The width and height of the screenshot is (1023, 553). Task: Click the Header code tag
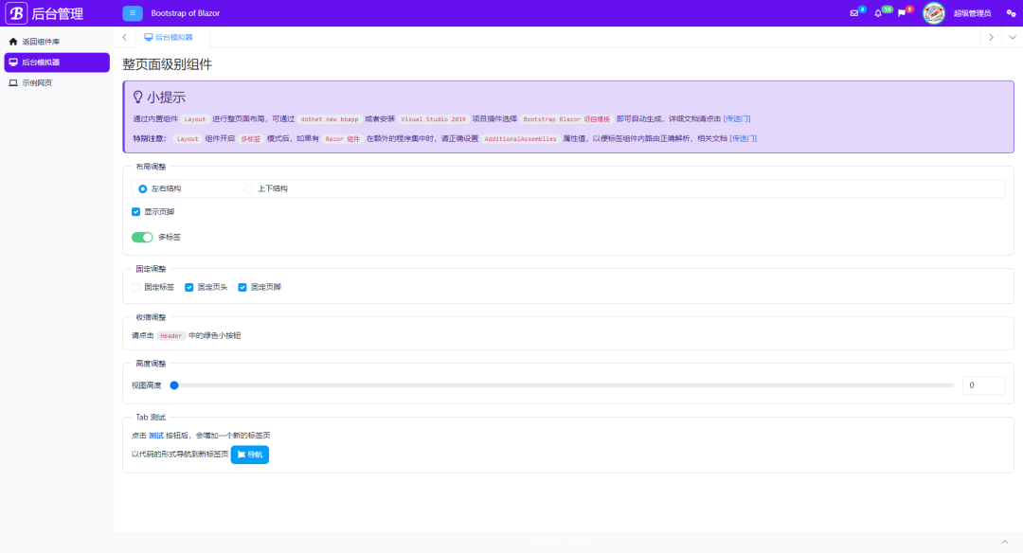(x=170, y=336)
